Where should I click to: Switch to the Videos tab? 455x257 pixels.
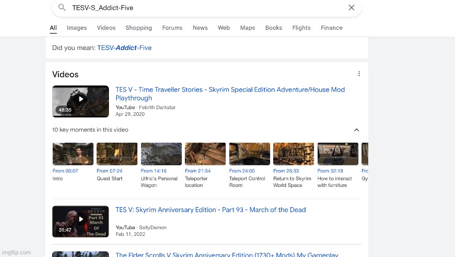pos(106,28)
